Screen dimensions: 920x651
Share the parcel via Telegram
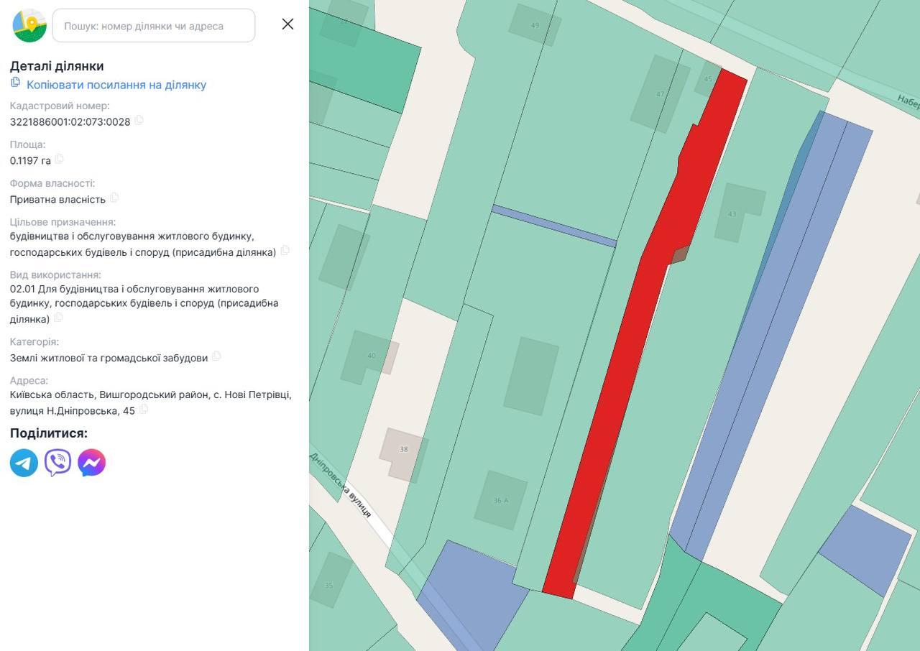tap(24, 463)
